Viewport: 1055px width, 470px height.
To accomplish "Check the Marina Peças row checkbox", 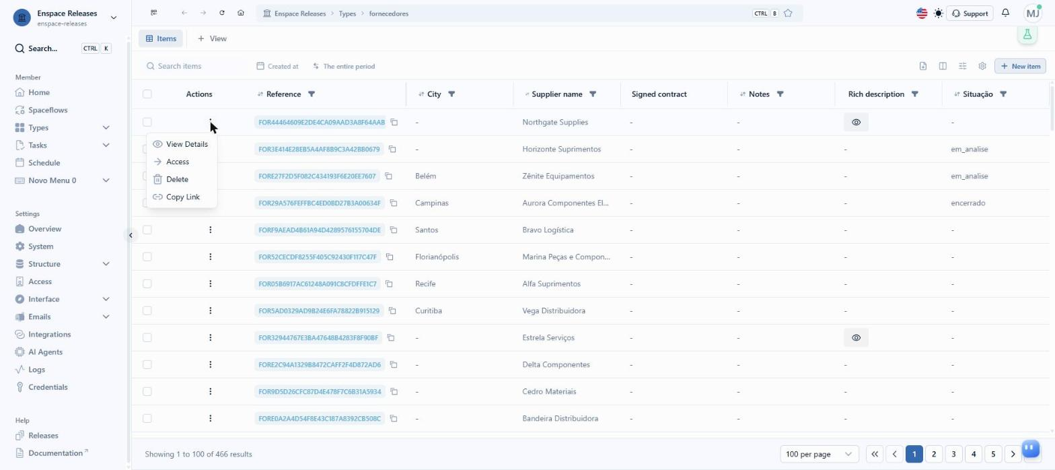I will pos(147,257).
